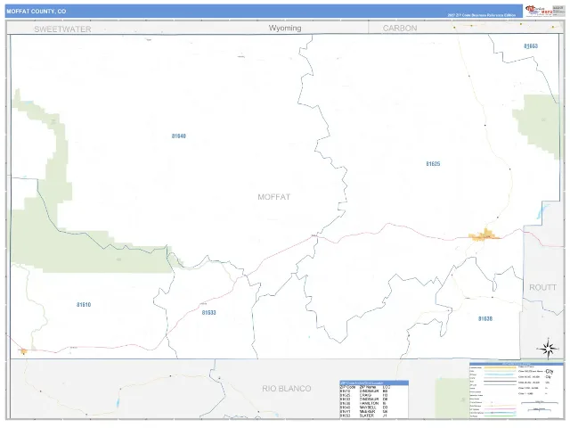
Task: Click the ZIP Code index table header
Action: tap(374, 383)
